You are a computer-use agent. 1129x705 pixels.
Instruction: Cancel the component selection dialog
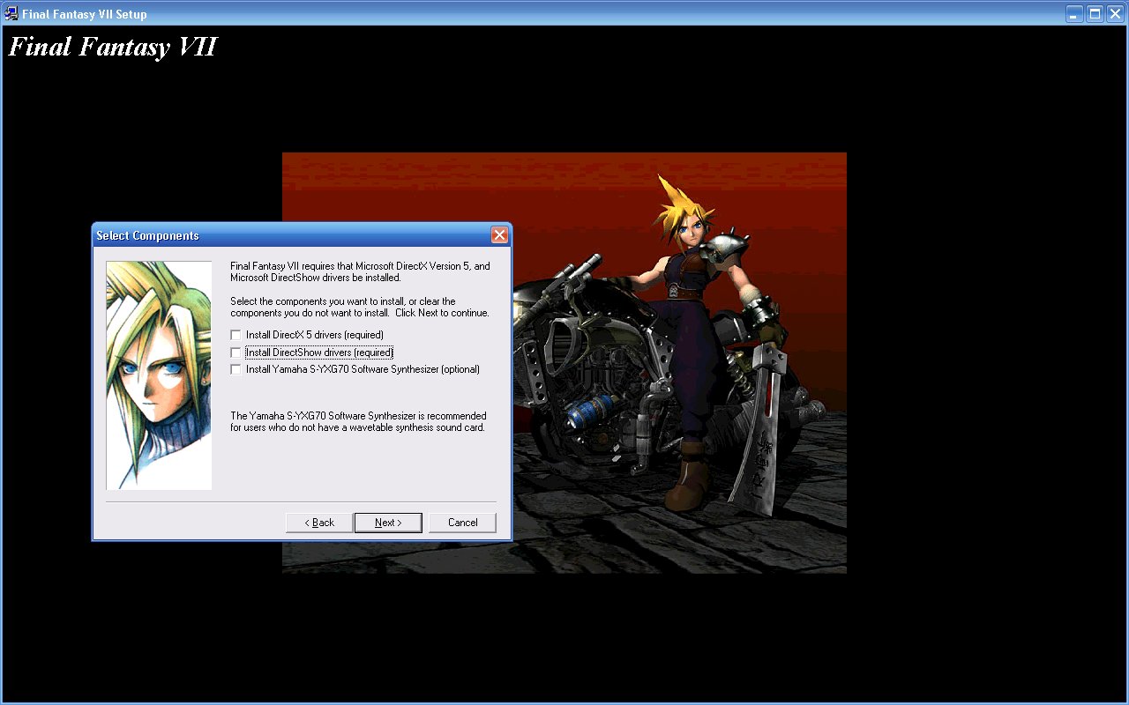pos(462,523)
